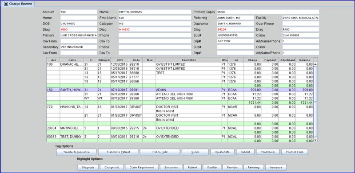Highlight Charge Info fields
The image size is (355, 173).
pos(112,167)
